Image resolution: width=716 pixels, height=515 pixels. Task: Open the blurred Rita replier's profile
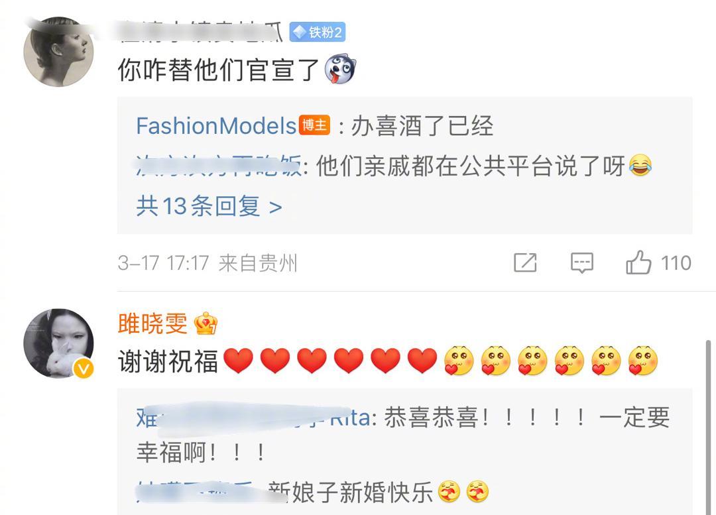point(253,418)
